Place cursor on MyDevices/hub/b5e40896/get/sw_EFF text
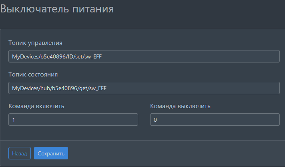 [x=60, y=88]
